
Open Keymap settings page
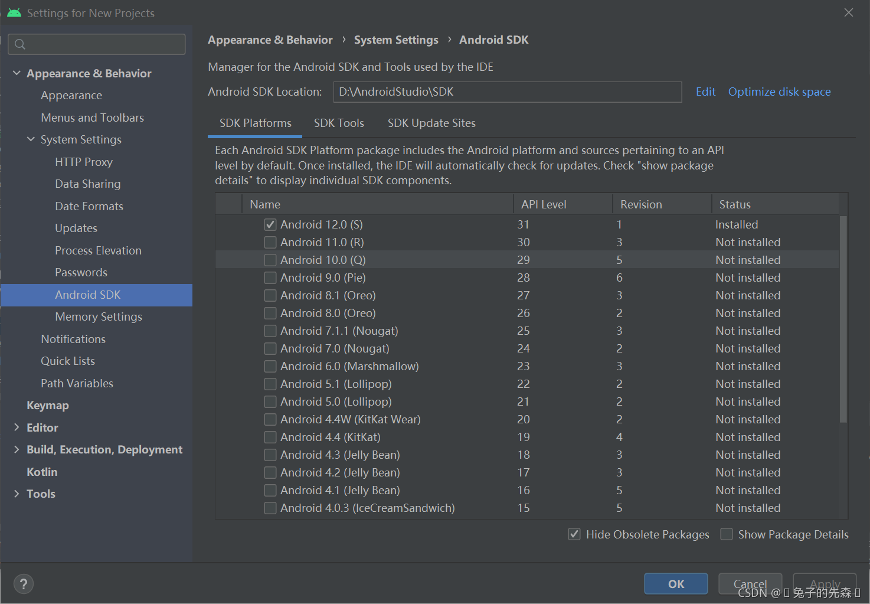pyautogui.click(x=48, y=405)
